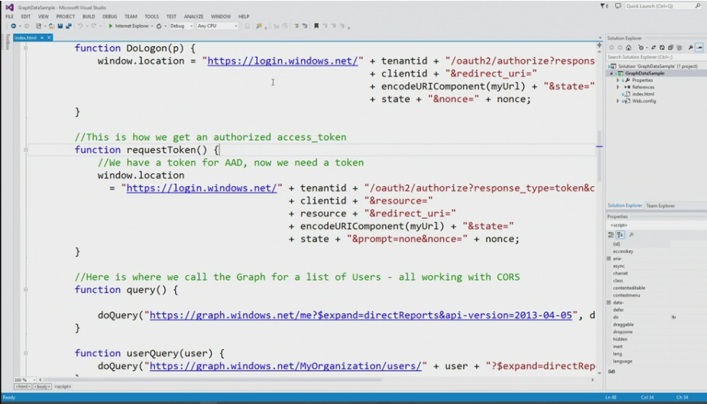This screenshot has height=404, width=707.
Task: Switch to the Team Explorer tab
Action: point(661,206)
